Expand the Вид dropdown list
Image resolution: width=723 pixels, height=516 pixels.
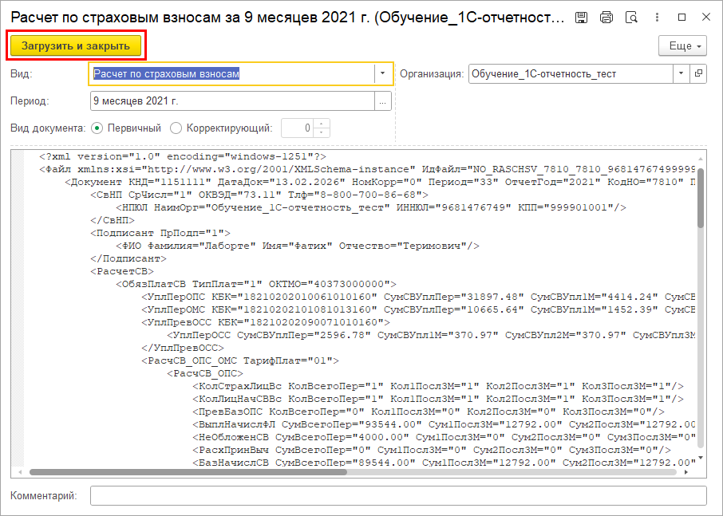coord(384,74)
